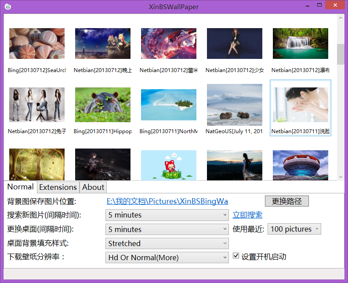Select the NatGeoUS musk ox snow thumbnail

click(235, 105)
